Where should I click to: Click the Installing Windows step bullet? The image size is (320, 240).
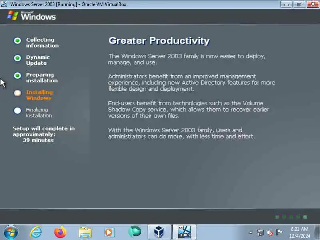[17, 93]
